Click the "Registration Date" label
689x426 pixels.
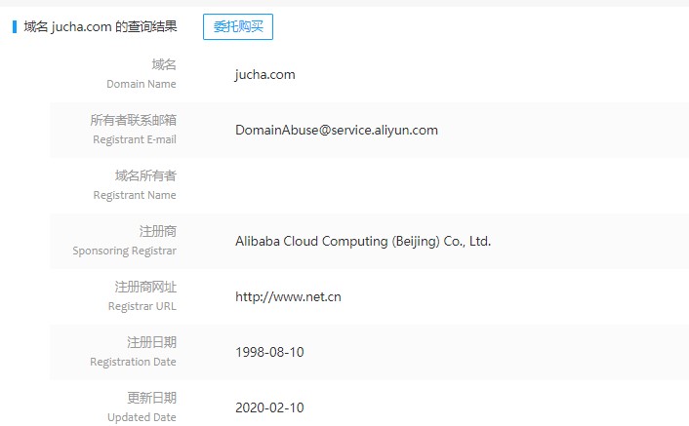click(x=133, y=362)
